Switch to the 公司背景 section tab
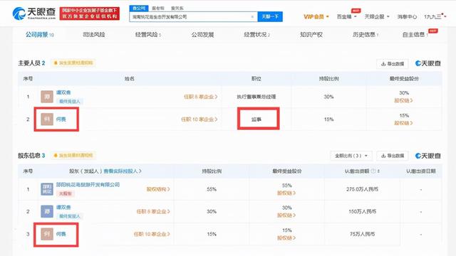The width and height of the screenshot is (456, 256). [x=40, y=35]
